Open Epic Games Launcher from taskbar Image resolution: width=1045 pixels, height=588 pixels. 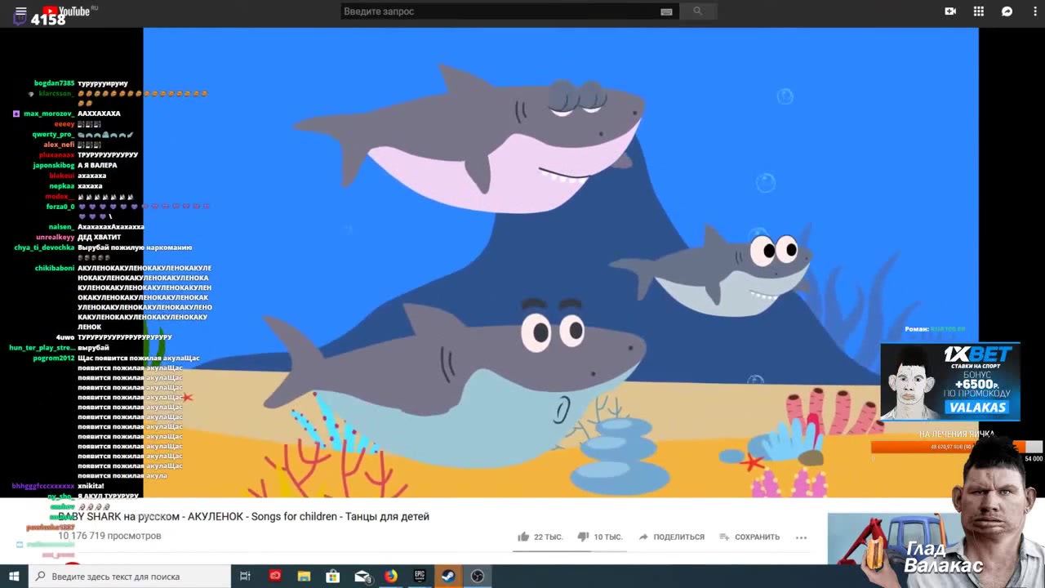tap(420, 576)
